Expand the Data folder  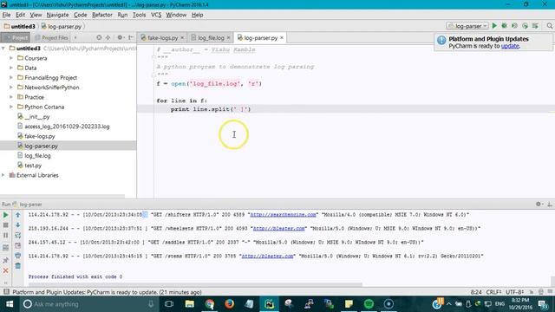(x=11, y=68)
